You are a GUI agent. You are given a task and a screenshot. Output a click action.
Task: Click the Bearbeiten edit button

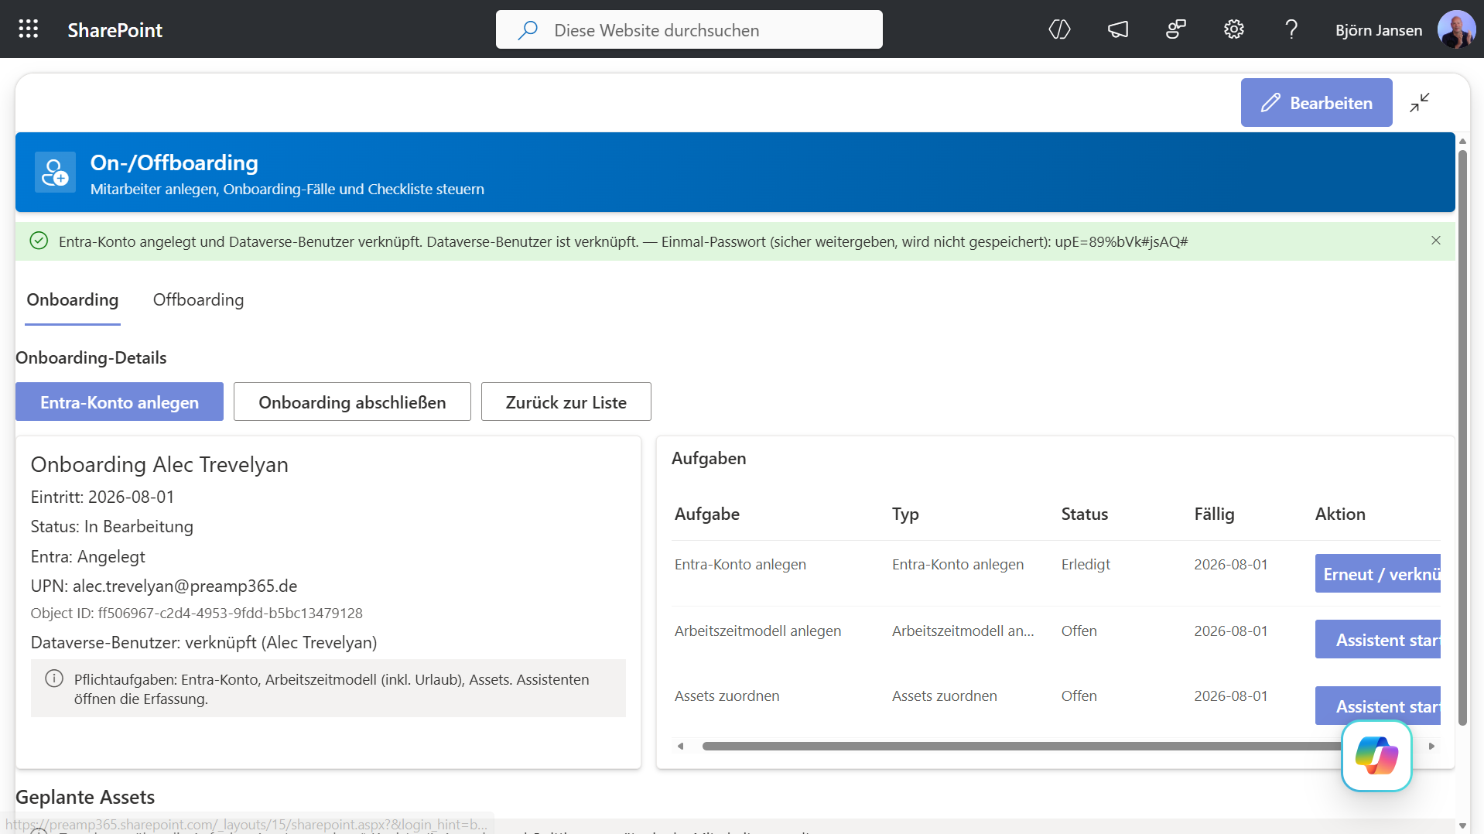[x=1316, y=103]
